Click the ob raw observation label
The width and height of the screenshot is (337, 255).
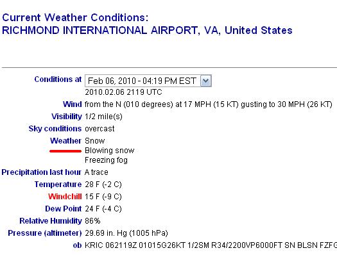(77, 245)
